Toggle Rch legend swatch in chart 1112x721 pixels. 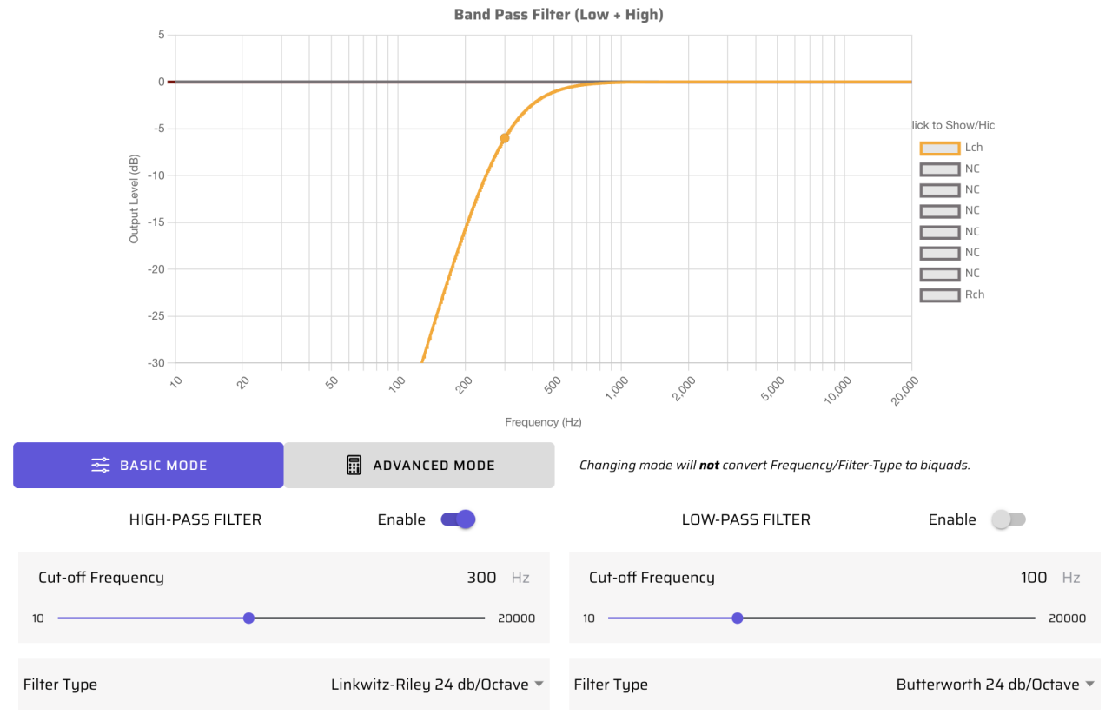pyautogui.click(x=939, y=294)
